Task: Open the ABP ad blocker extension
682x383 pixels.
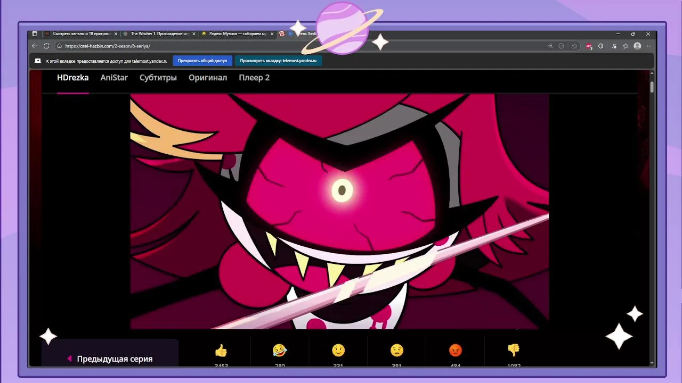Action: (x=589, y=46)
